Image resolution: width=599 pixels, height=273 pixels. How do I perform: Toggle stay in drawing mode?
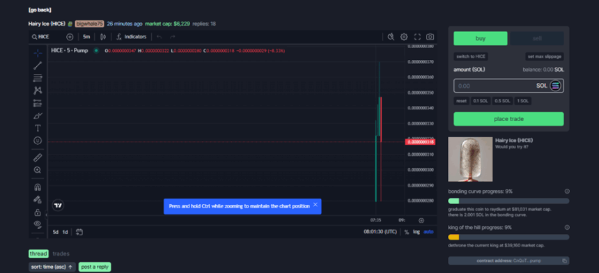[x=38, y=200]
